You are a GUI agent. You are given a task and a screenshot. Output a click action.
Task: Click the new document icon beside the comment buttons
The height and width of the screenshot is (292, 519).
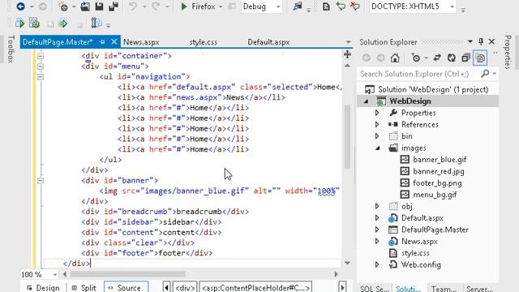point(326,6)
